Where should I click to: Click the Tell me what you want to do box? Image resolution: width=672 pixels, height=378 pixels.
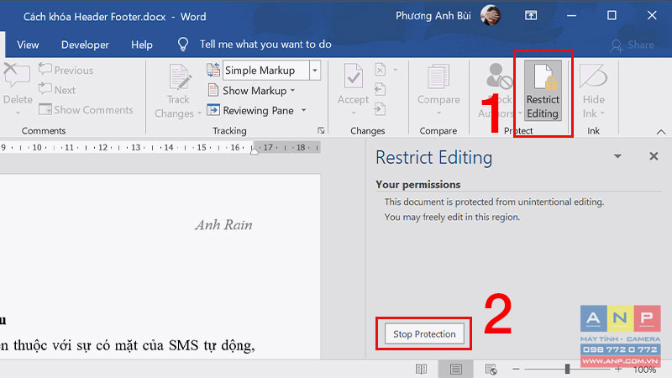[265, 45]
